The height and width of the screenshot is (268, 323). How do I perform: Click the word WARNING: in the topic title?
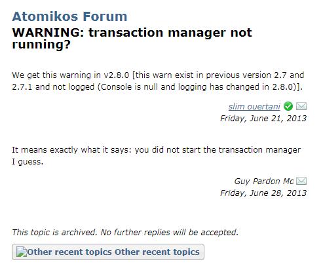[x=48, y=33]
